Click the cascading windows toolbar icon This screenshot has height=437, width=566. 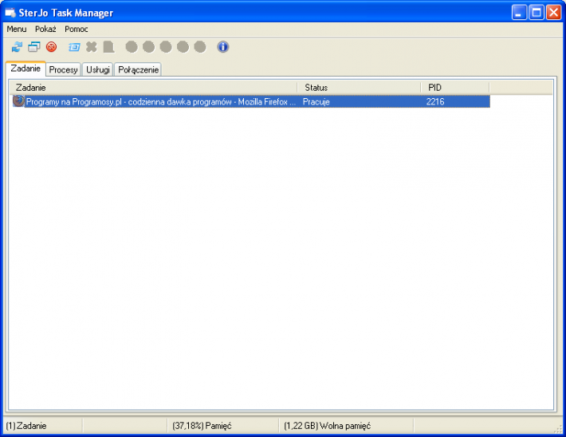34,47
